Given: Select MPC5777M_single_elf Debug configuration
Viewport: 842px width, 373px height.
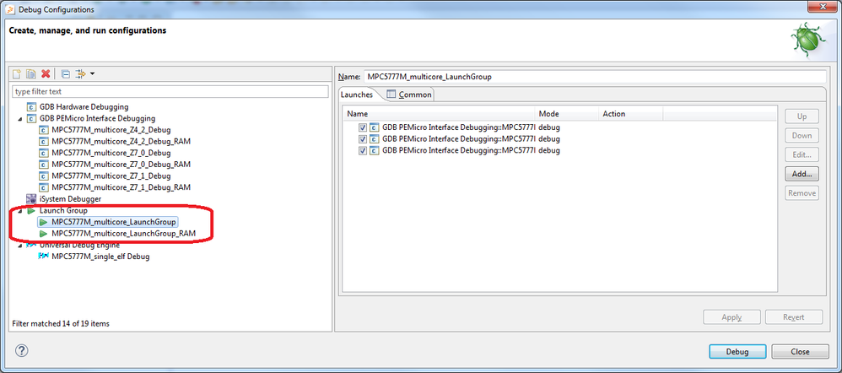Looking at the screenshot, I should coord(100,257).
